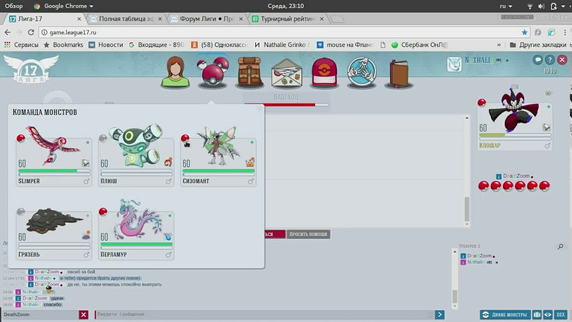Click DeathZoom in the trainers list
The height and width of the screenshot is (322, 572).
[479, 256]
